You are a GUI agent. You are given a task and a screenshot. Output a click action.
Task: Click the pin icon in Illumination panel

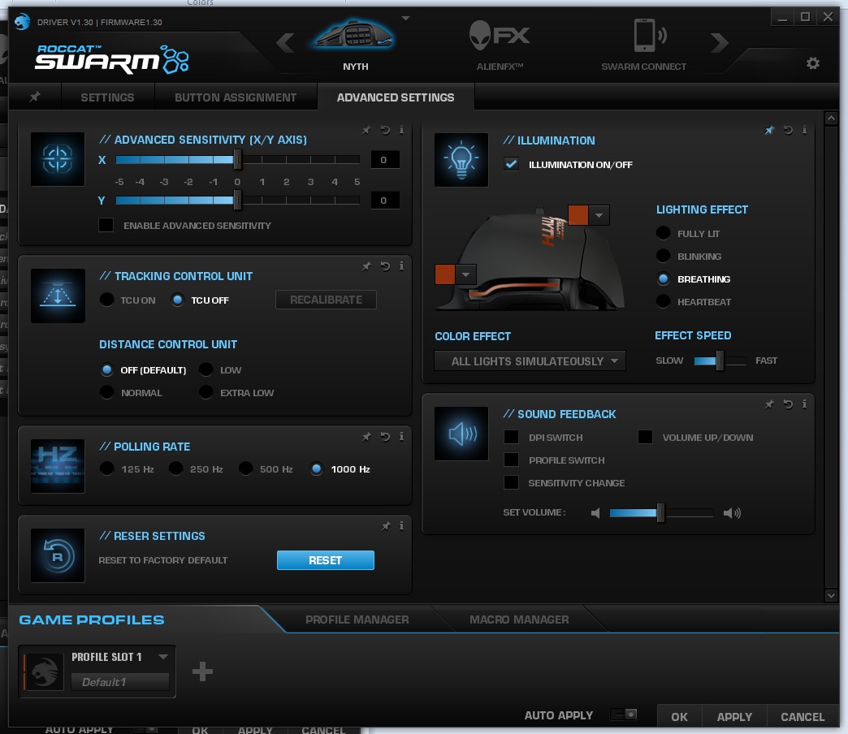click(769, 130)
